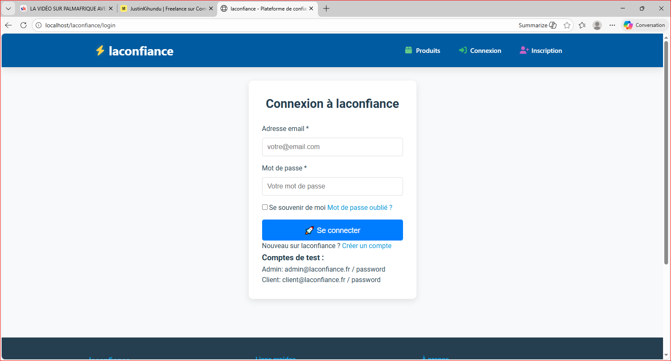Open the Produits nav item
This screenshot has width=671, height=361.
point(423,50)
